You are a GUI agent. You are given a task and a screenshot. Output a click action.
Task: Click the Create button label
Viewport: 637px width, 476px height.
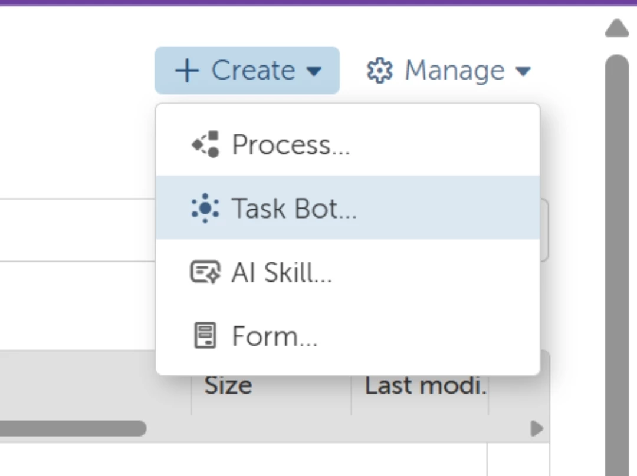point(253,70)
